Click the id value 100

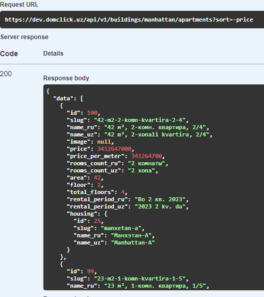coord(92,113)
